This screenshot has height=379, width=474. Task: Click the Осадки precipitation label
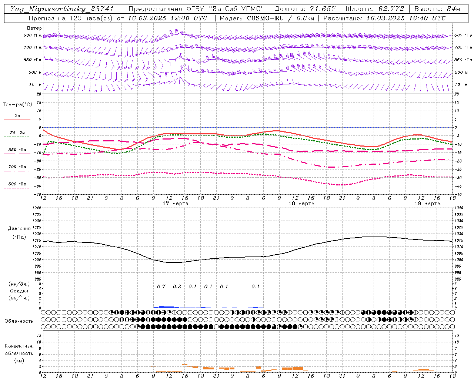[19, 291]
